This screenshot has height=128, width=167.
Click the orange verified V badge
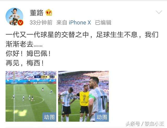click(20, 23)
